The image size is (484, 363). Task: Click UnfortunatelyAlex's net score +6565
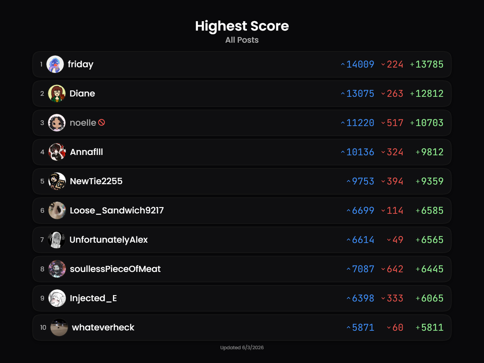(430, 240)
